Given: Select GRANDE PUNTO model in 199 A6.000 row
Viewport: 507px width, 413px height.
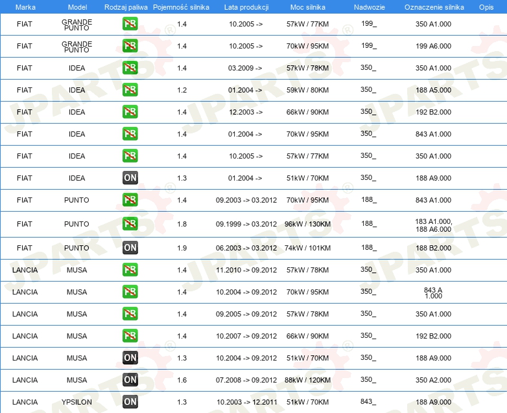Looking at the screenshot, I should pyautogui.click(x=77, y=47).
